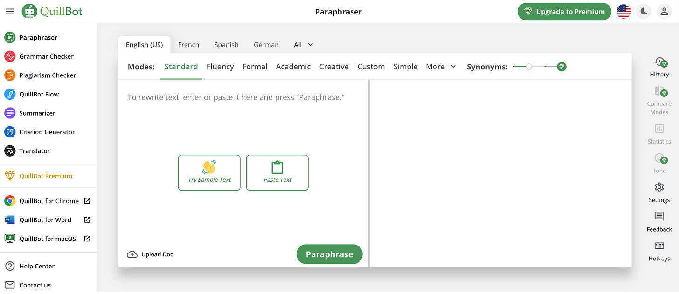The width and height of the screenshot is (679, 294).
Task: Click Paste Text button
Action: pos(277,172)
